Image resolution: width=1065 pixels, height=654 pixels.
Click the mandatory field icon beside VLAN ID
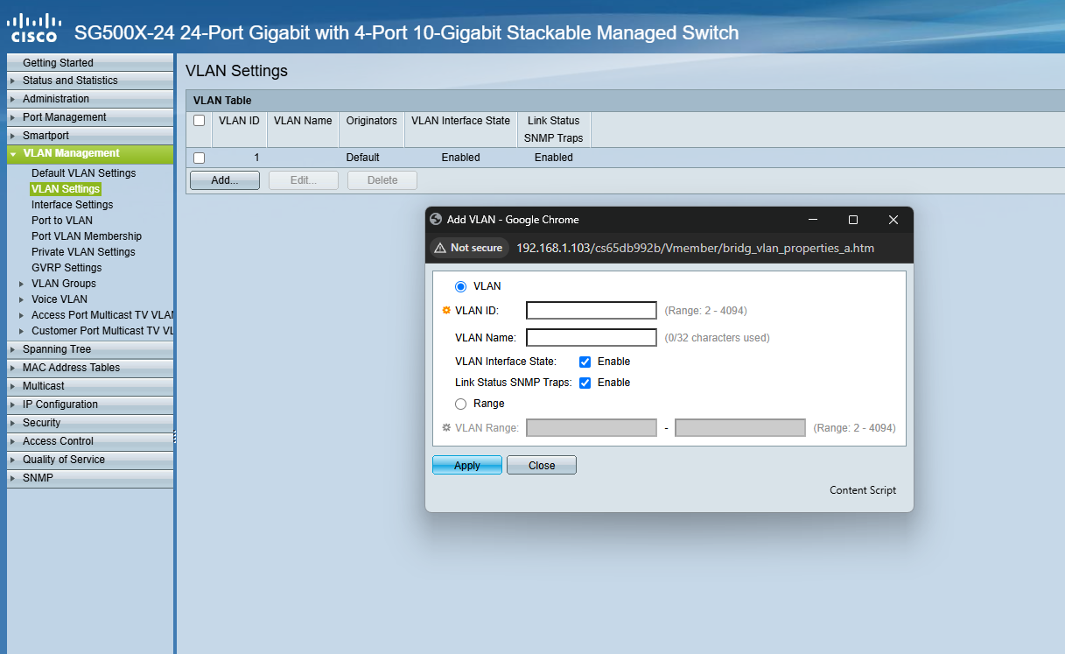tap(445, 310)
